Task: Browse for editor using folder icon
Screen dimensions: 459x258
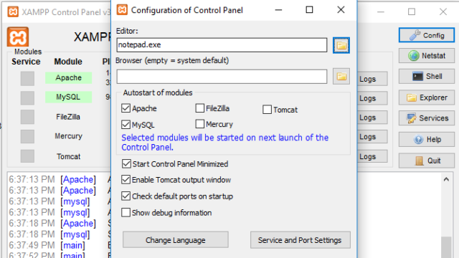Action: 341,45
